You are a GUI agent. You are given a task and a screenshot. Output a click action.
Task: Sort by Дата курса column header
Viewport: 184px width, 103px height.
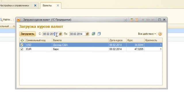coord(117,40)
